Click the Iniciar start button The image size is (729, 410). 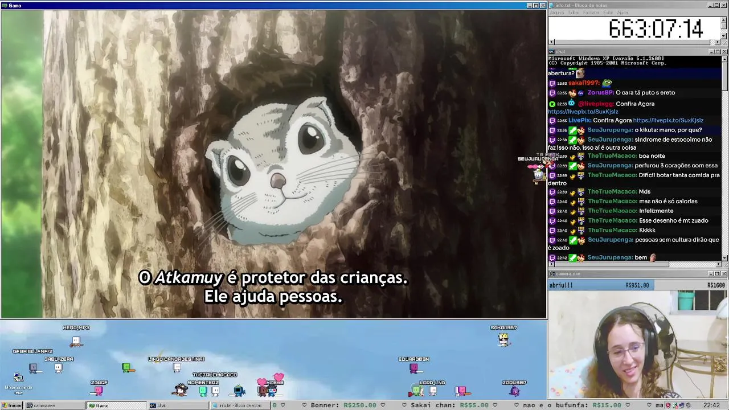coord(12,405)
